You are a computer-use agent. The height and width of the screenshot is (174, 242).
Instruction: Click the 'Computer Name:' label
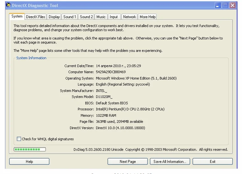81,72
